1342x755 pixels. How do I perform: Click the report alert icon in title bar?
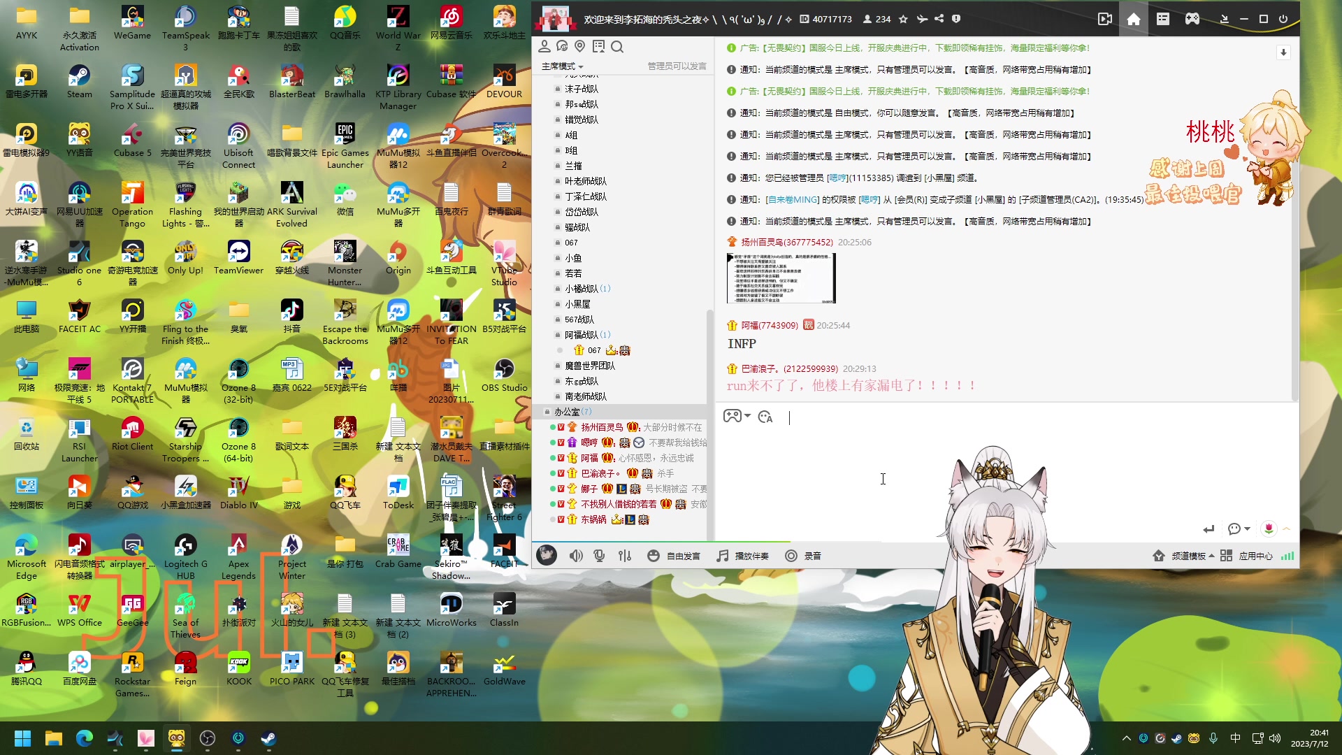[956, 19]
